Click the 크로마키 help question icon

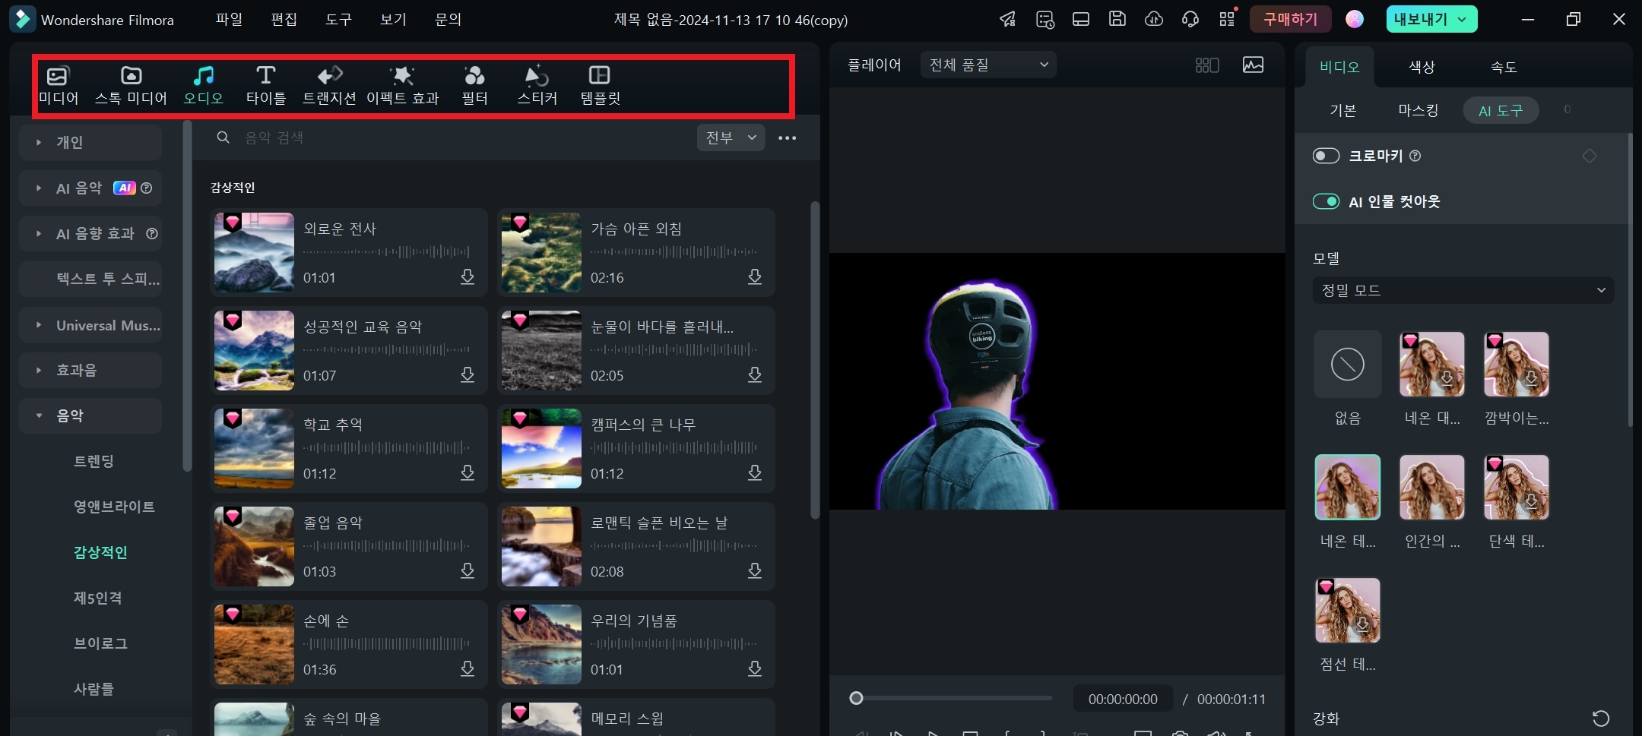click(x=1415, y=156)
